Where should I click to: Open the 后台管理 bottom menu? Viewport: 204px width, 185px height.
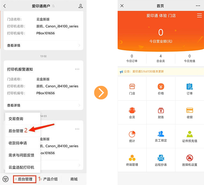25,179
